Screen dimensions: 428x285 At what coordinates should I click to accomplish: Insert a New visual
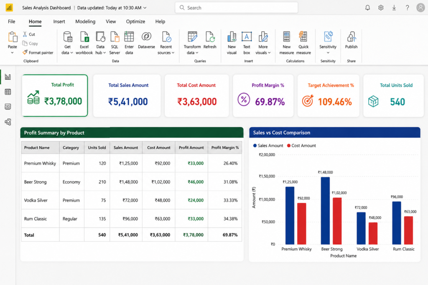click(232, 43)
